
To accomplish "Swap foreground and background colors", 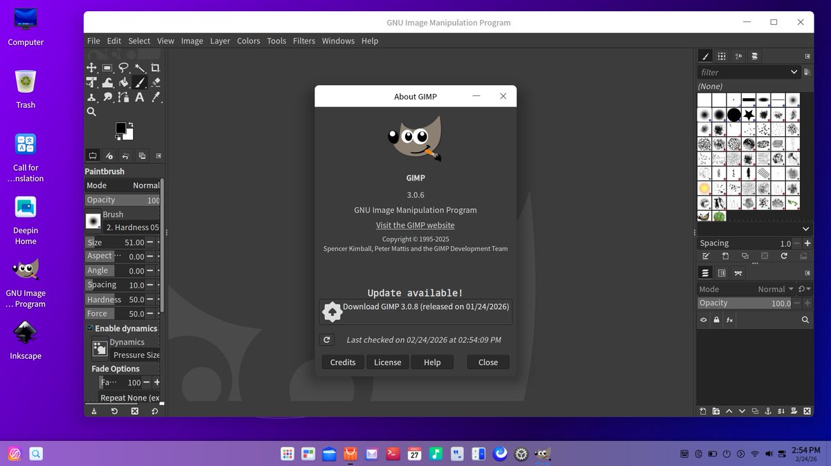I will point(131,124).
